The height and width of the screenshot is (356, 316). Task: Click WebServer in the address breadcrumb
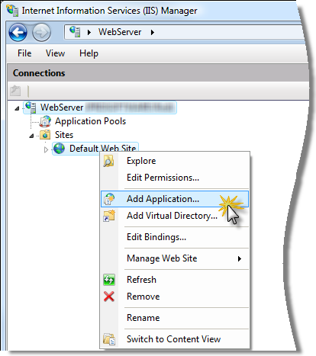[x=120, y=32]
